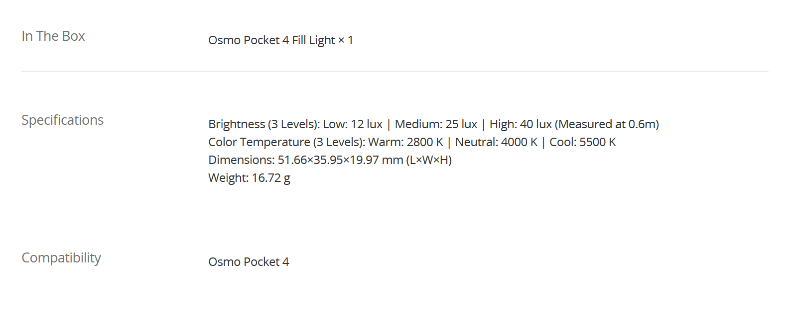Click the first vertical bar separator in Brightness line

(x=389, y=124)
